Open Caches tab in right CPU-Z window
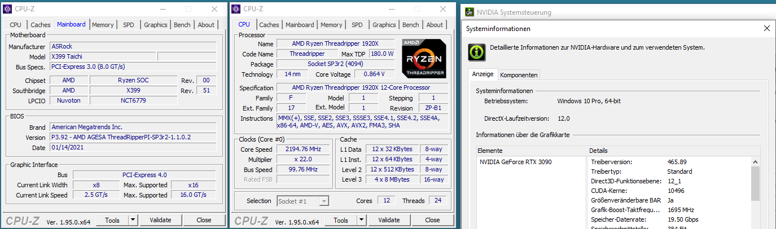776x229 pixels. pos(269,25)
